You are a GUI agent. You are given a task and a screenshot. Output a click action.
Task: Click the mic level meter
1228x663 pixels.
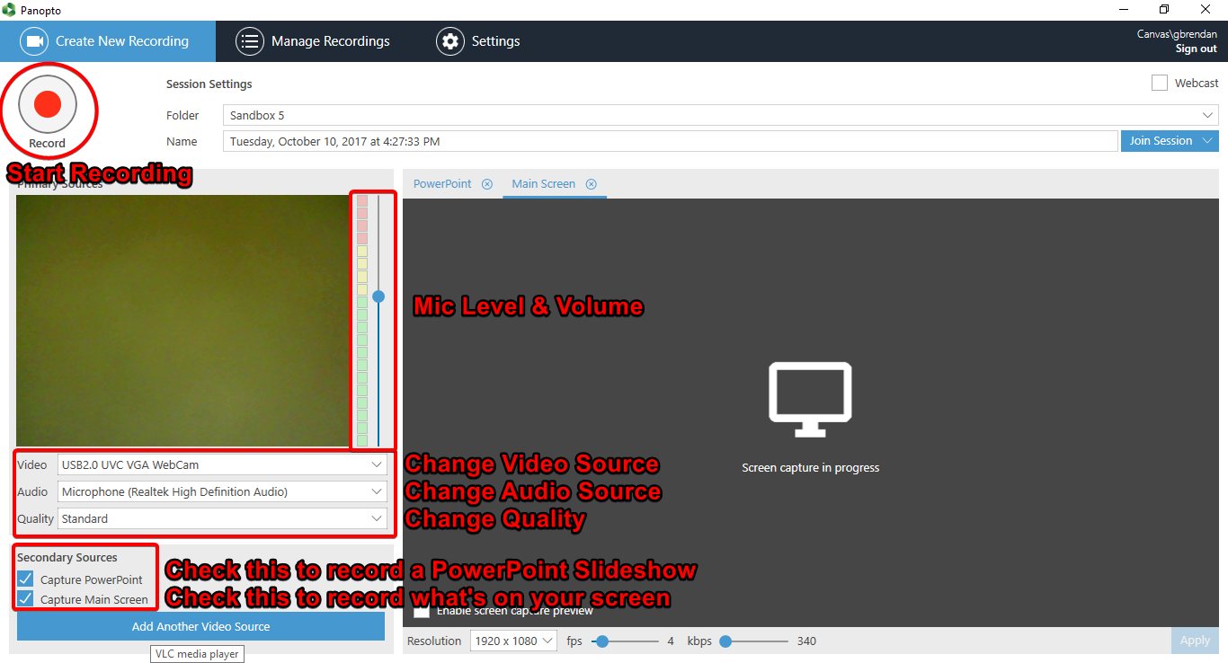coord(362,321)
